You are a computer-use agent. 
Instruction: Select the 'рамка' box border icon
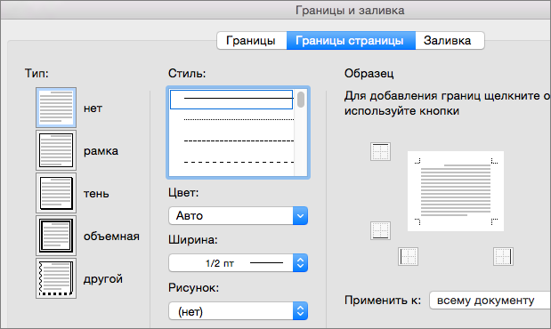(x=56, y=150)
